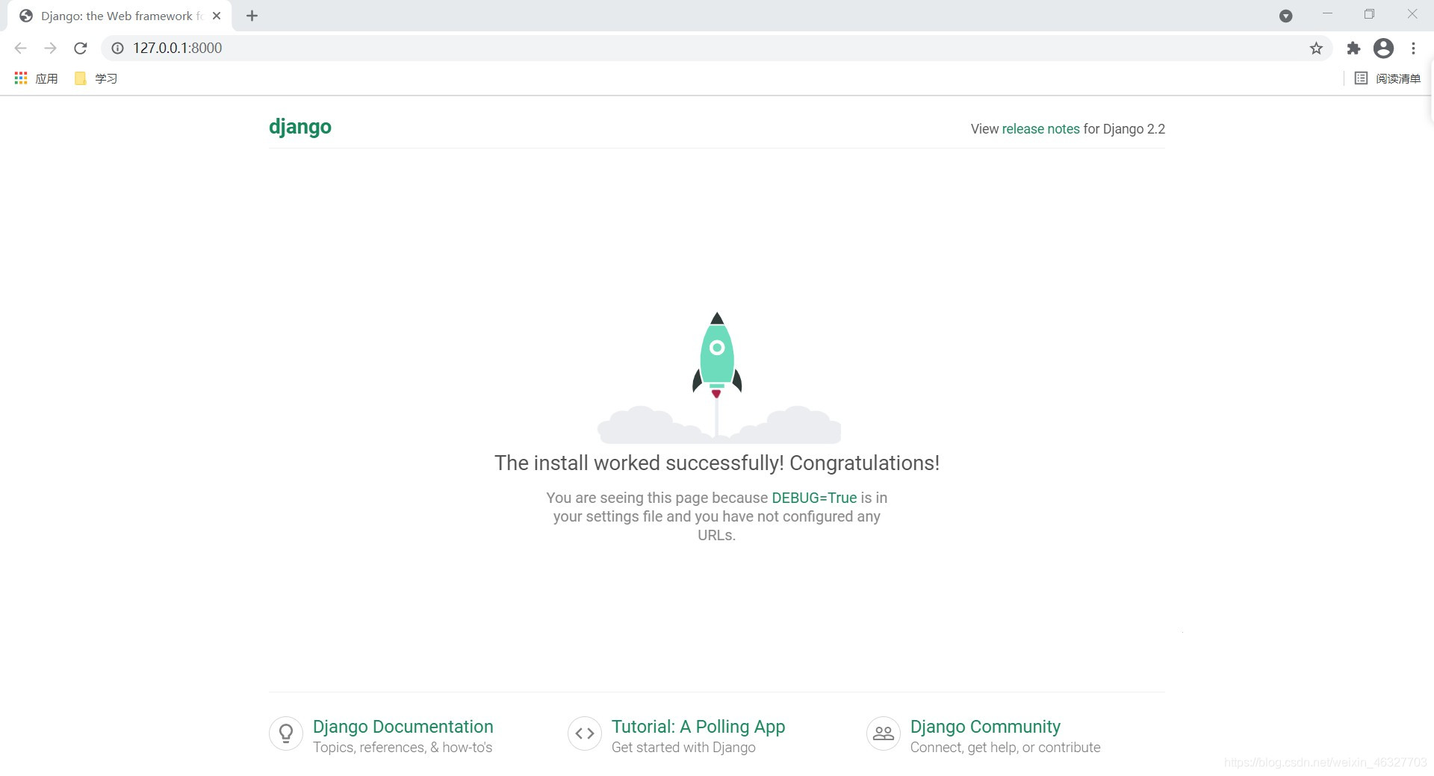Click the lightbulb documentation icon

coord(286,734)
